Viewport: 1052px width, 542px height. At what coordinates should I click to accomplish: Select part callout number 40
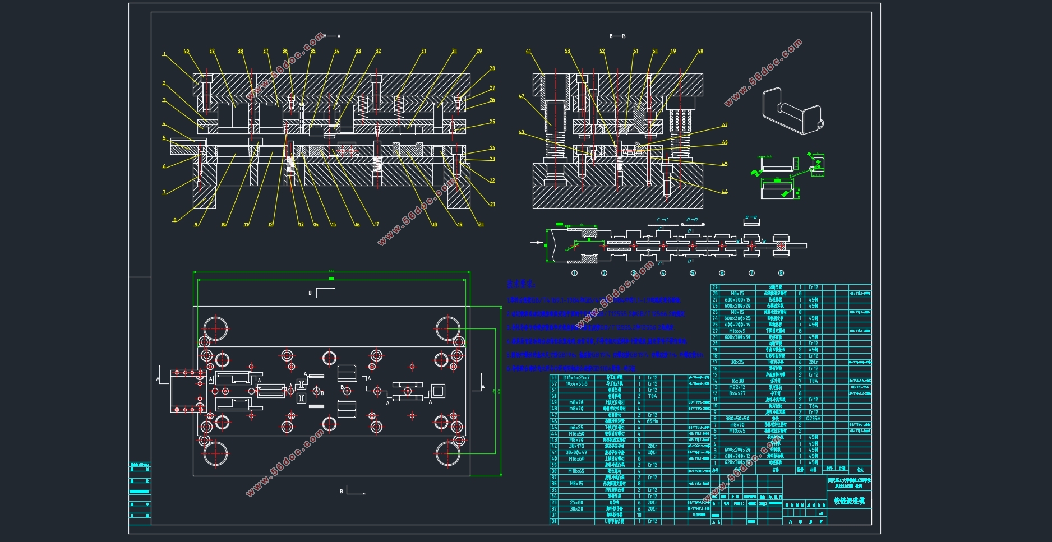[186, 51]
